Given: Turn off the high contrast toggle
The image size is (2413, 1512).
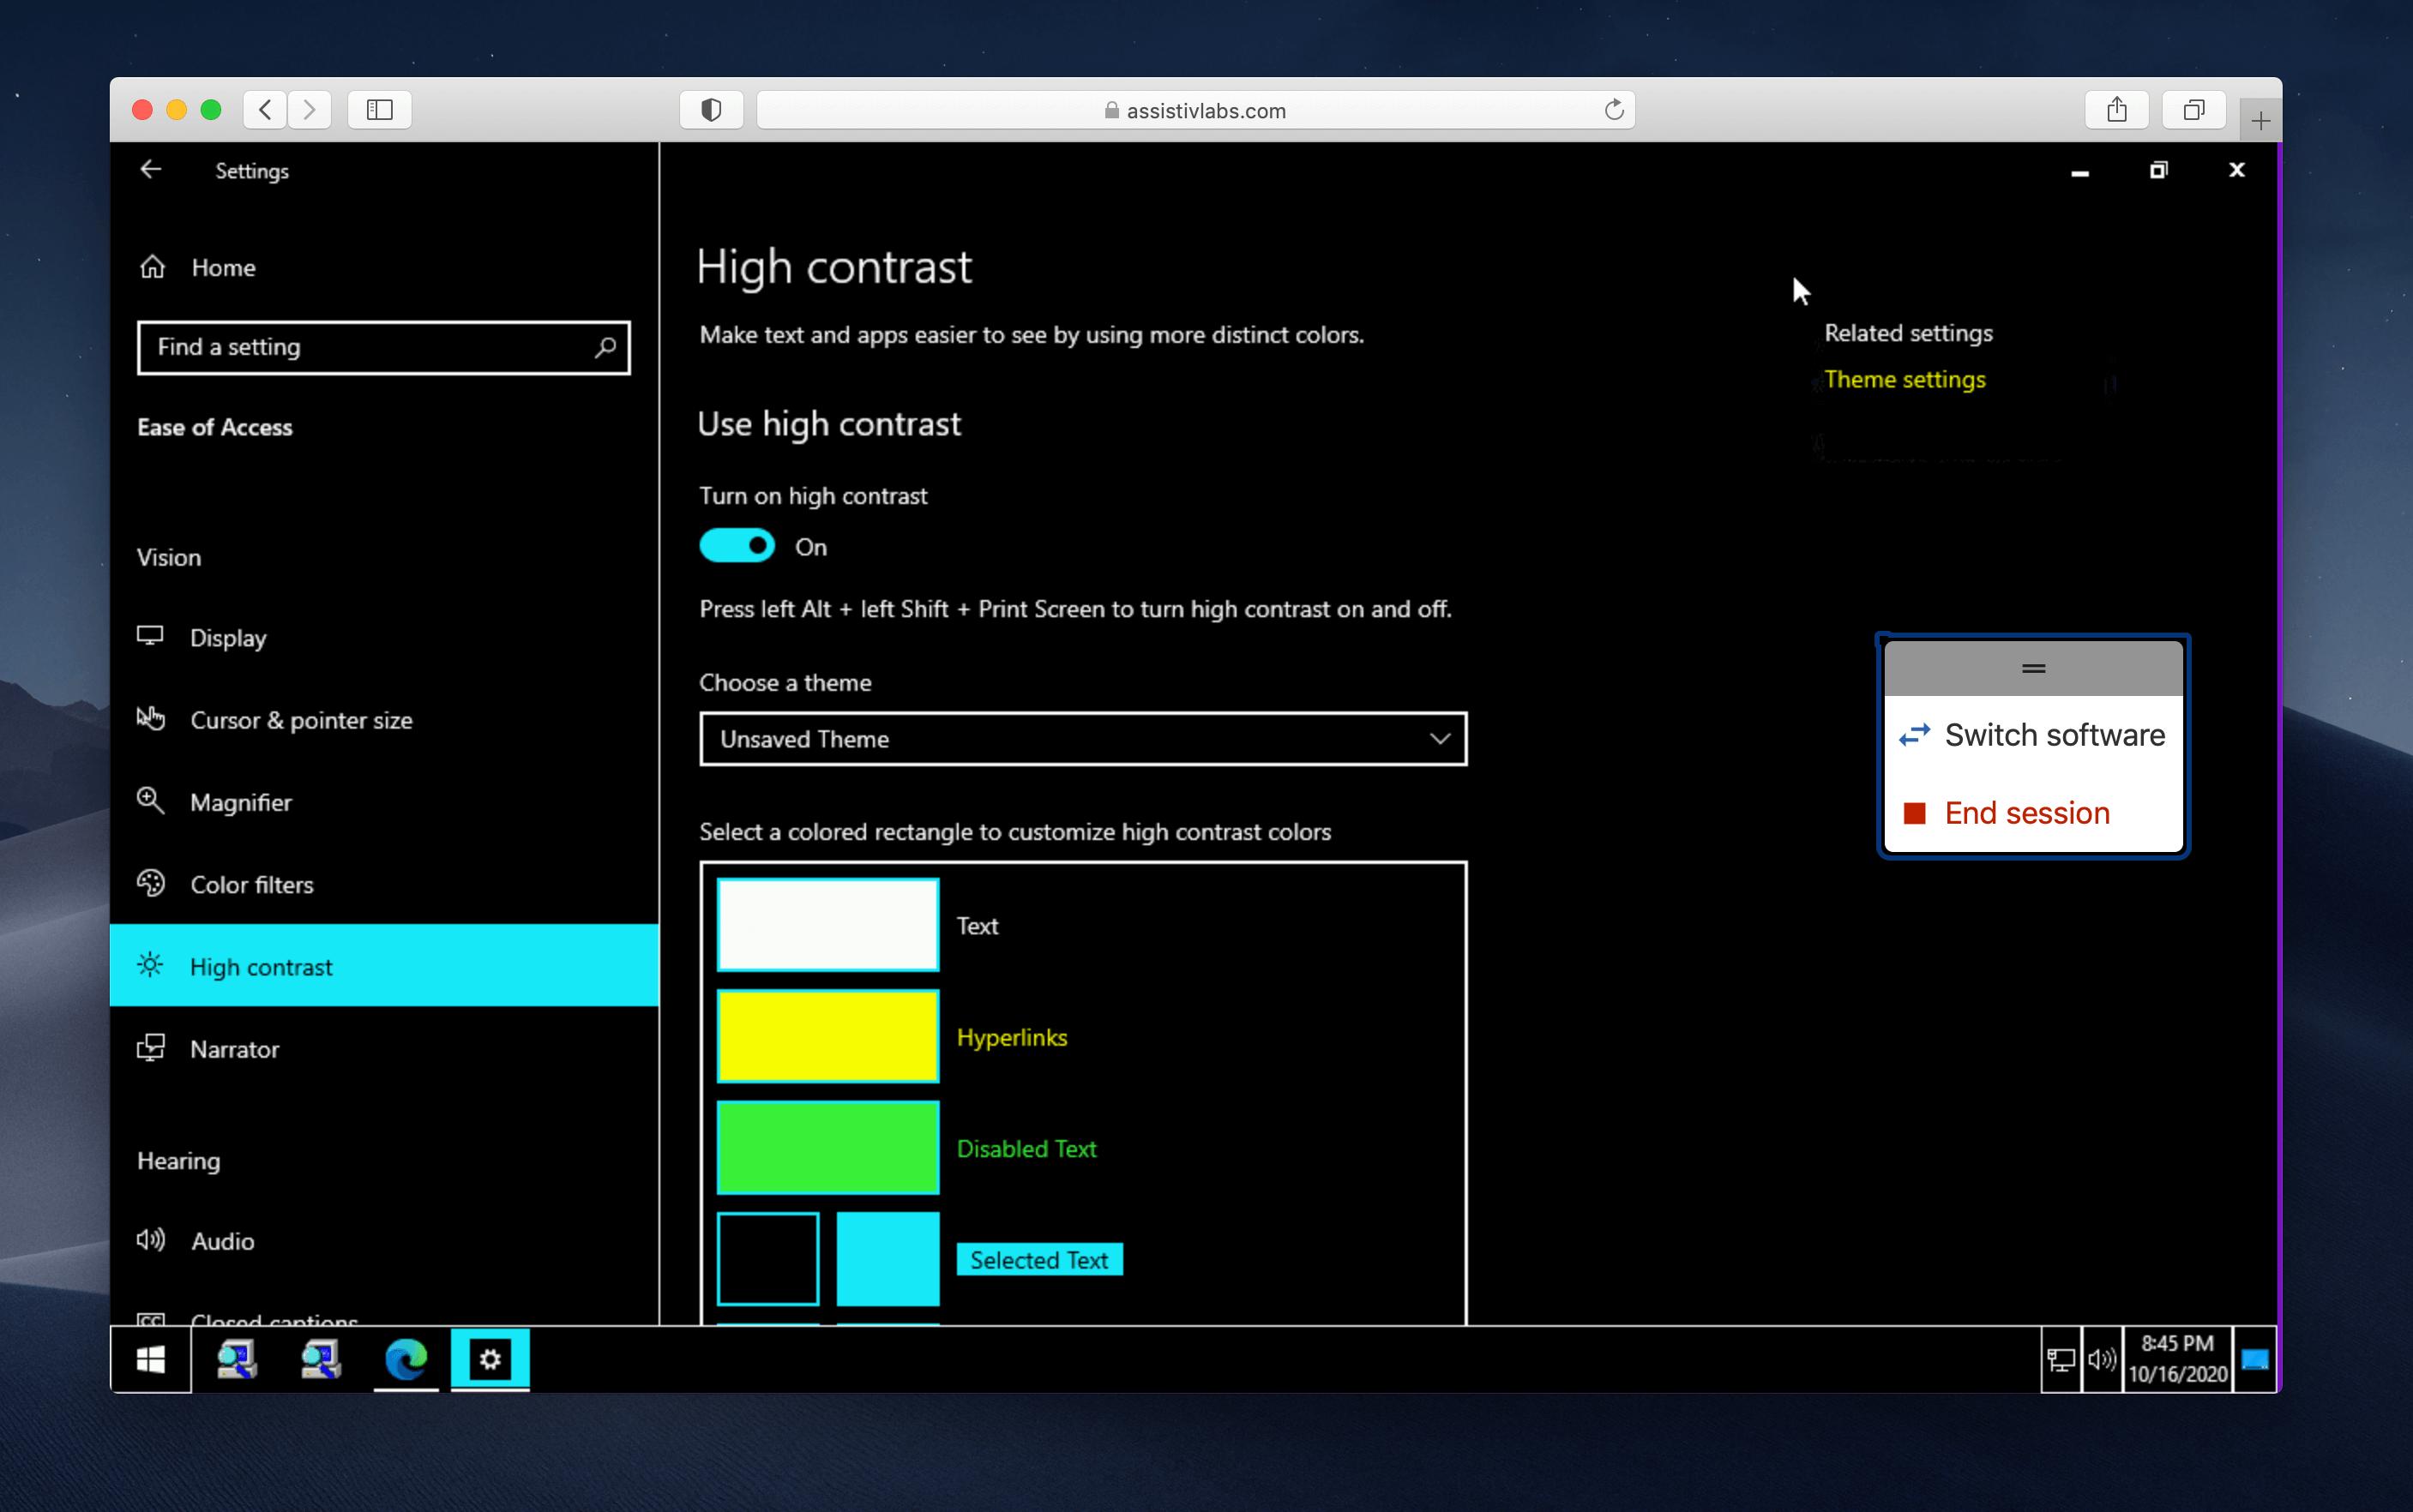Looking at the screenshot, I should (x=737, y=546).
